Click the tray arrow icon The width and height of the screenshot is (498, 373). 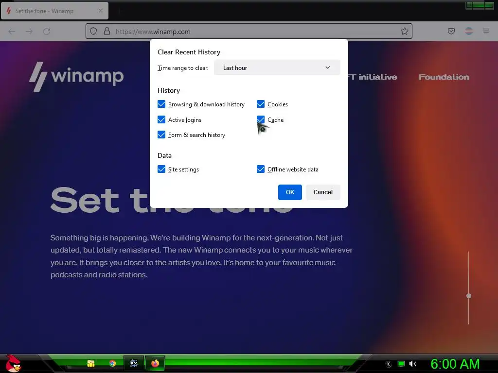(389, 364)
